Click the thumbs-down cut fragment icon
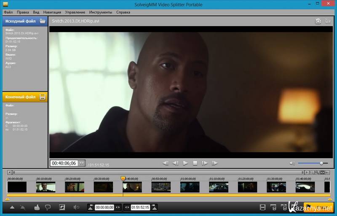This screenshot has height=216, width=337. click(x=48, y=207)
